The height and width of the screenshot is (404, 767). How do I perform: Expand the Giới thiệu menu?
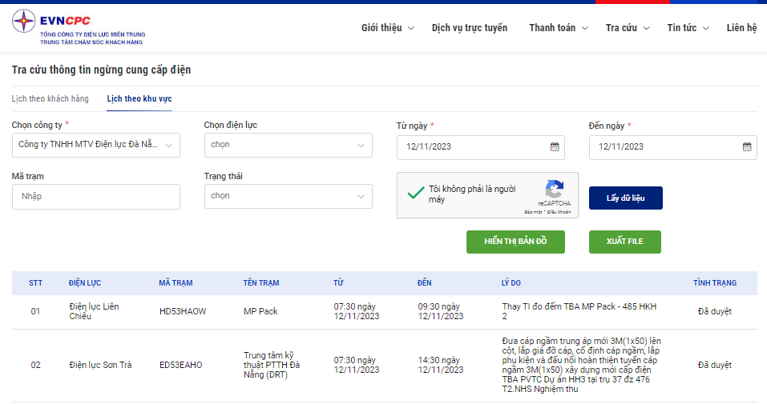tap(387, 28)
